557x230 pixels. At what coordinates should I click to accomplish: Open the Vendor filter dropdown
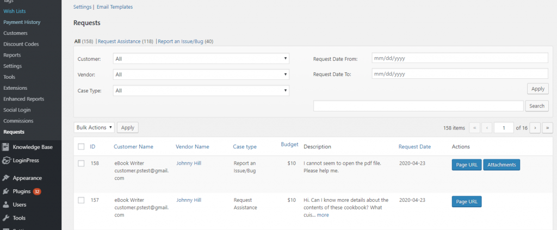[x=201, y=74]
